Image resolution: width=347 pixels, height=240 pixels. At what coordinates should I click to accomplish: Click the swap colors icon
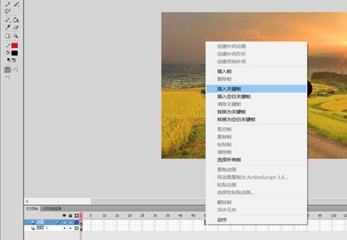pos(14,60)
